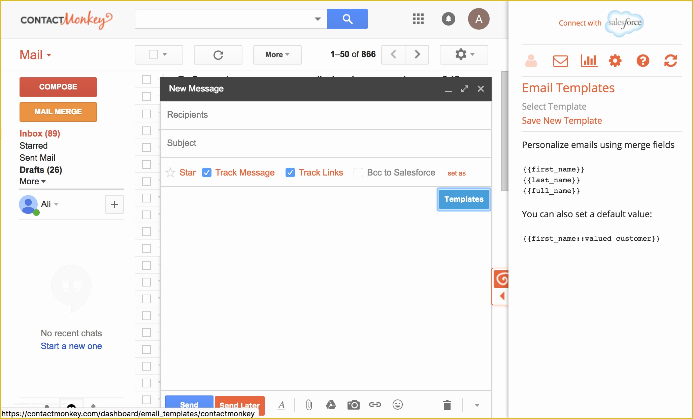693x419 pixels.
Task: Open the ContactMonkey bar chart stats icon
Action: (x=589, y=61)
